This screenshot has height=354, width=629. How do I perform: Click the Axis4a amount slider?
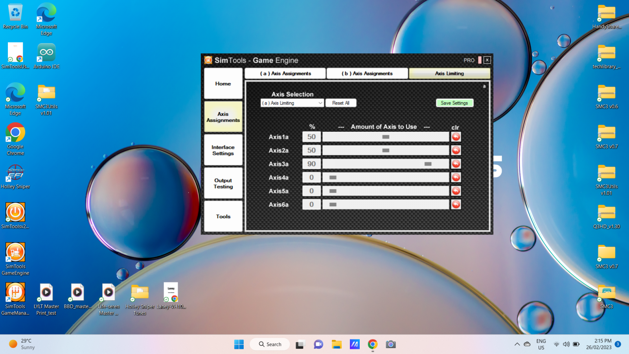(x=386, y=177)
